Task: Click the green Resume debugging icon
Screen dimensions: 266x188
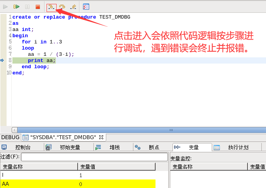Action: coord(16,7)
